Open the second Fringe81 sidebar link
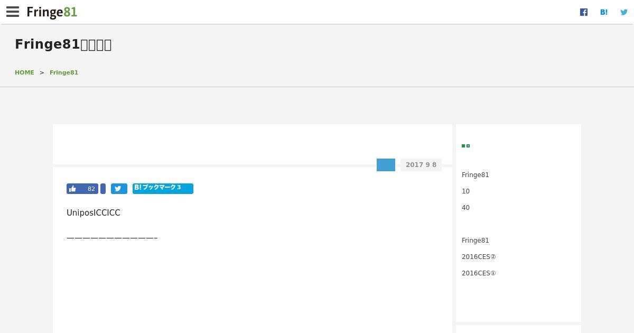Screen dimensions: 634x333 click(475, 240)
